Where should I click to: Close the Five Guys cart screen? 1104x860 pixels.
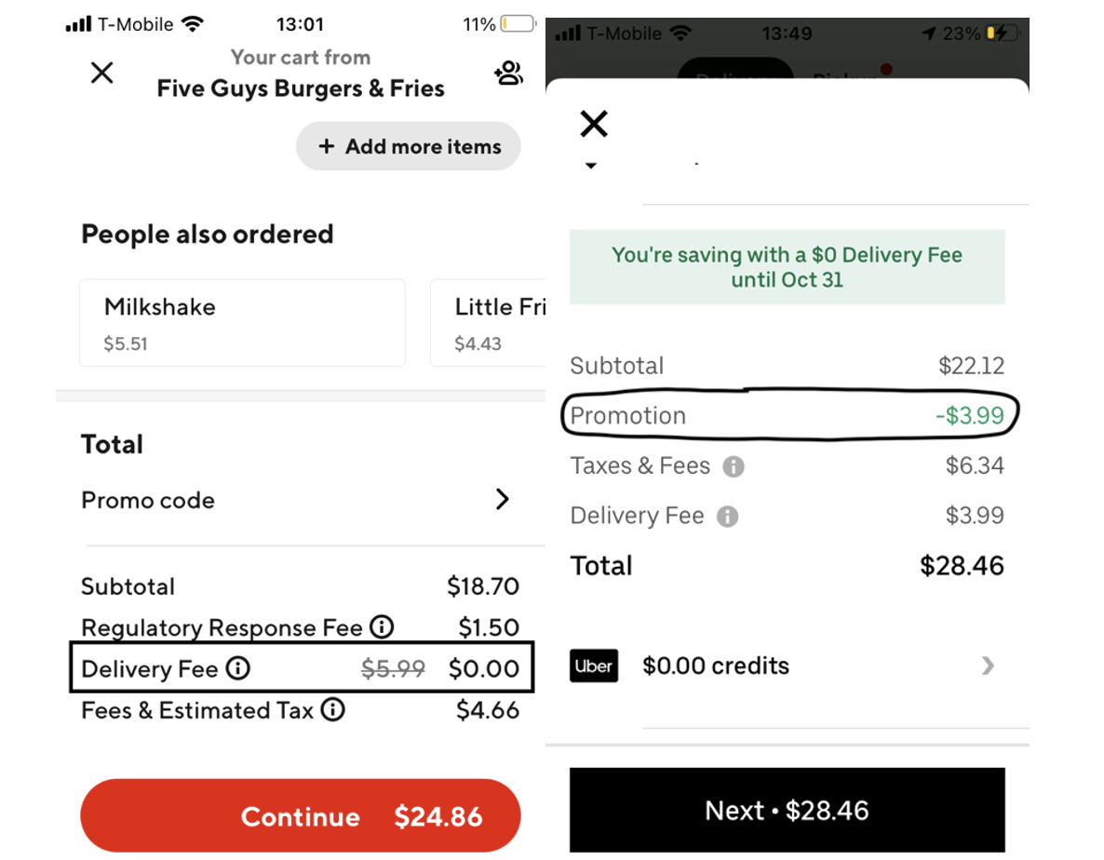tap(101, 73)
